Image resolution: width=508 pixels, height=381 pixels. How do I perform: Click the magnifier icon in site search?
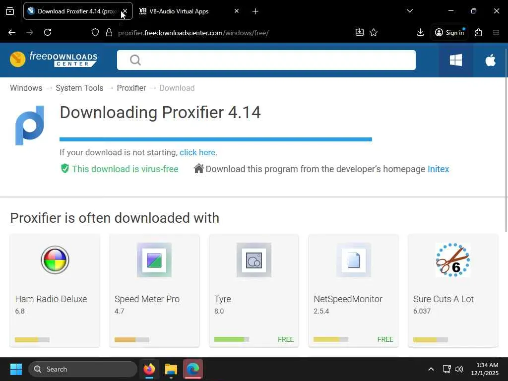pyautogui.click(x=135, y=60)
